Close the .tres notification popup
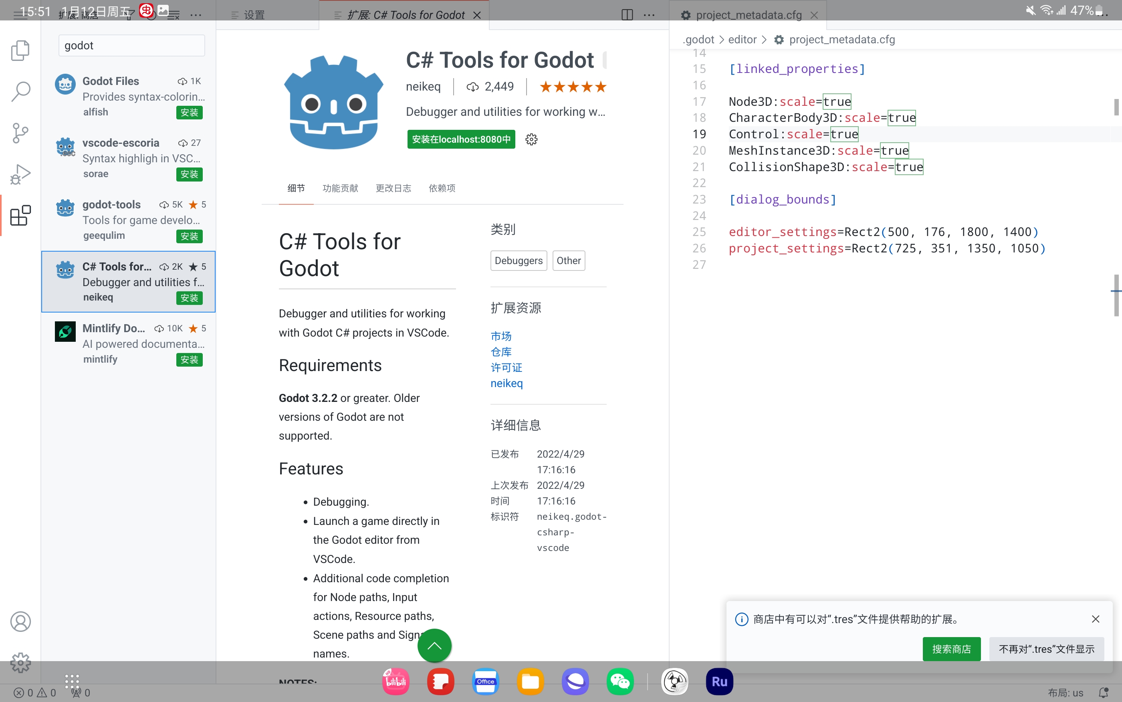The image size is (1122, 702). [1096, 619]
